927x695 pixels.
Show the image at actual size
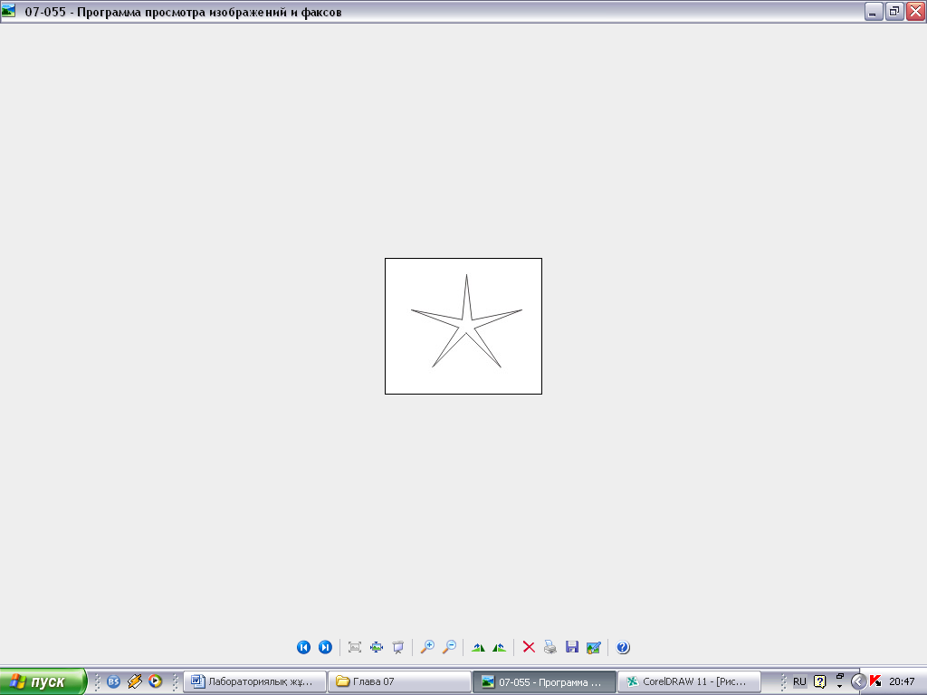pyautogui.click(x=377, y=647)
